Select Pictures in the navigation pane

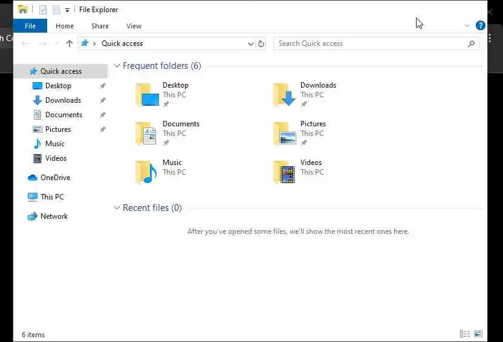58,129
